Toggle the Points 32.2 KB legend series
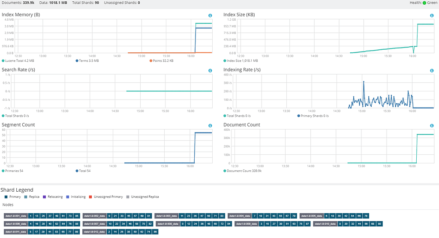Image resolution: width=439 pixels, height=238 pixels. tap(161, 61)
